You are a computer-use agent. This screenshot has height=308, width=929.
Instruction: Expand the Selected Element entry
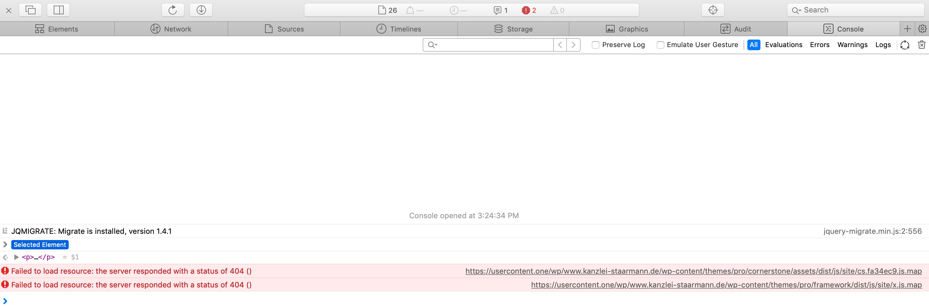[x=5, y=245]
